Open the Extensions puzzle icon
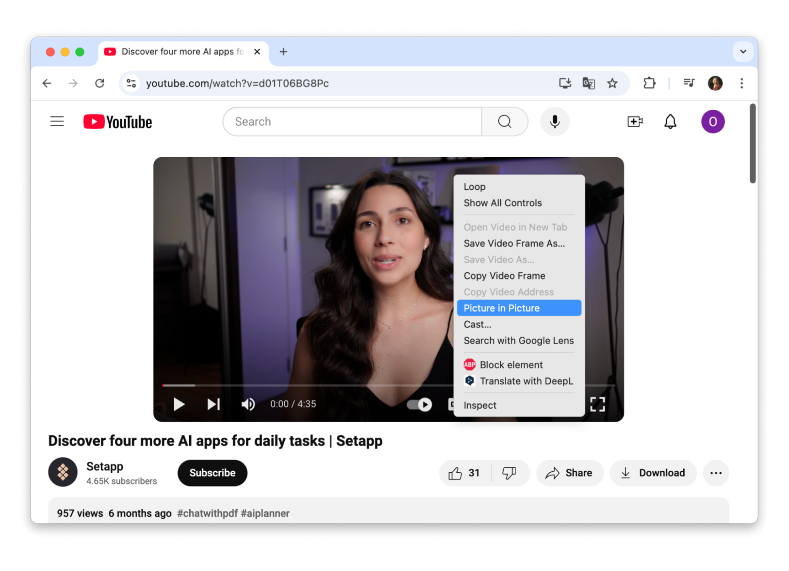This screenshot has height=571, width=789. 649,83
